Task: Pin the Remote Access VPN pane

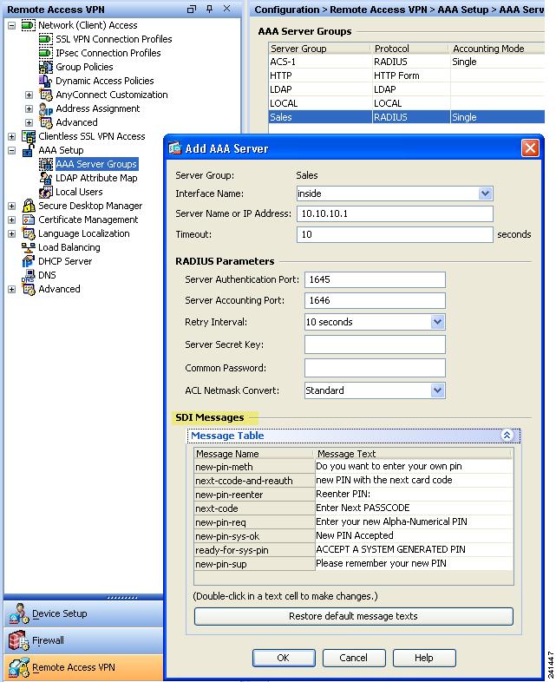Action: tap(210, 10)
